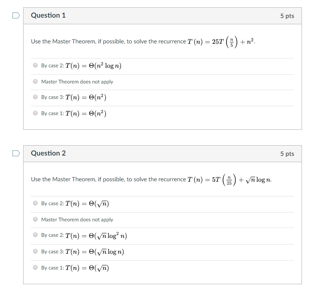Image resolution: width=317 pixels, height=289 pixels.
Task: Select Q1 case 3 answer Θ(n²)
Action: click(x=35, y=97)
